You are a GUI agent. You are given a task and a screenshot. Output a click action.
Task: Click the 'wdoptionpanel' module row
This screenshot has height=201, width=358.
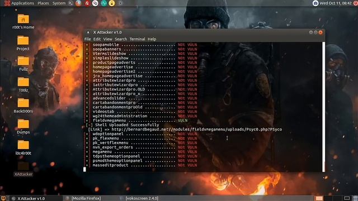[x=142, y=134]
